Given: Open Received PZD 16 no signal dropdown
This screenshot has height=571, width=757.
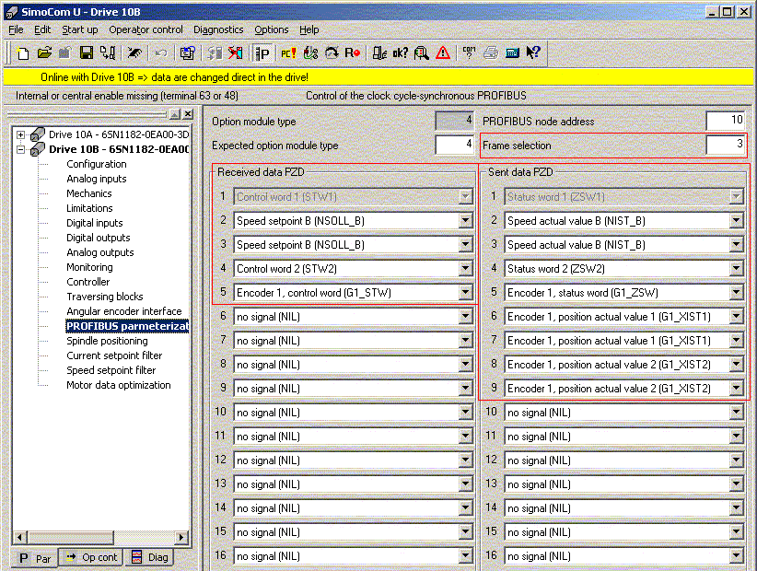Looking at the screenshot, I should tap(465, 556).
